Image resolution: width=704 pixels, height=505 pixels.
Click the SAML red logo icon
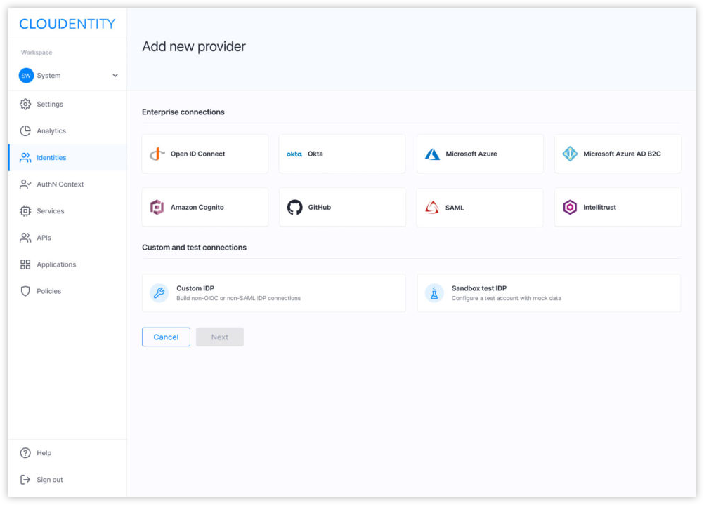tap(432, 208)
